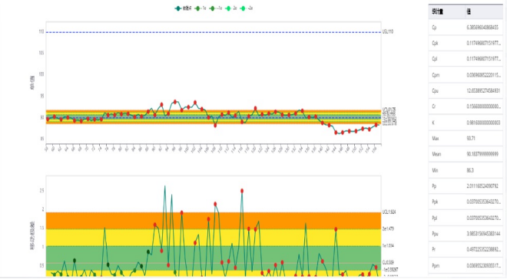Select the Cpk row label
507x279 pixels.
tap(435, 43)
